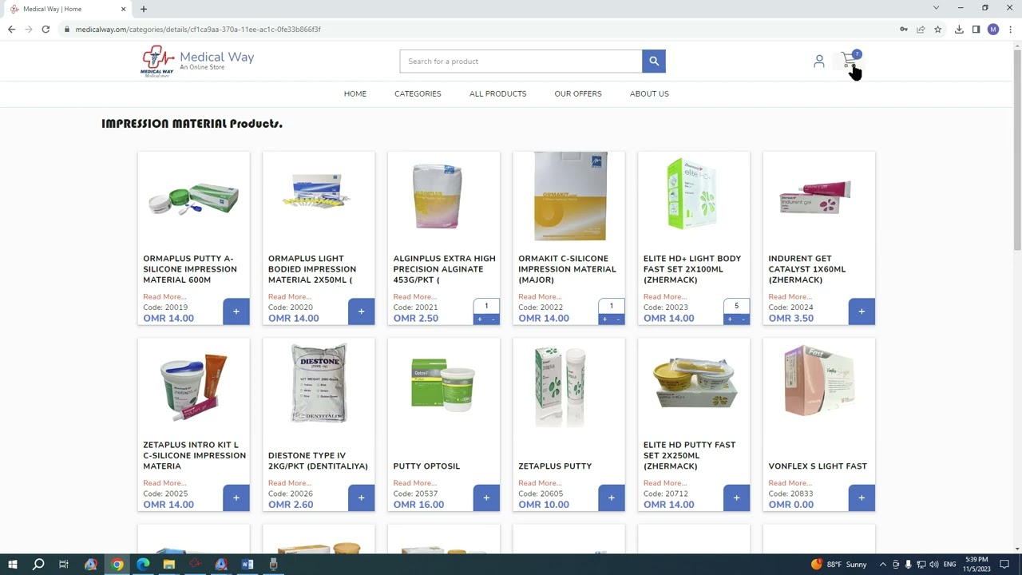Open Windows taskbar search
This screenshot has width=1022, height=575.
point(38,564)
